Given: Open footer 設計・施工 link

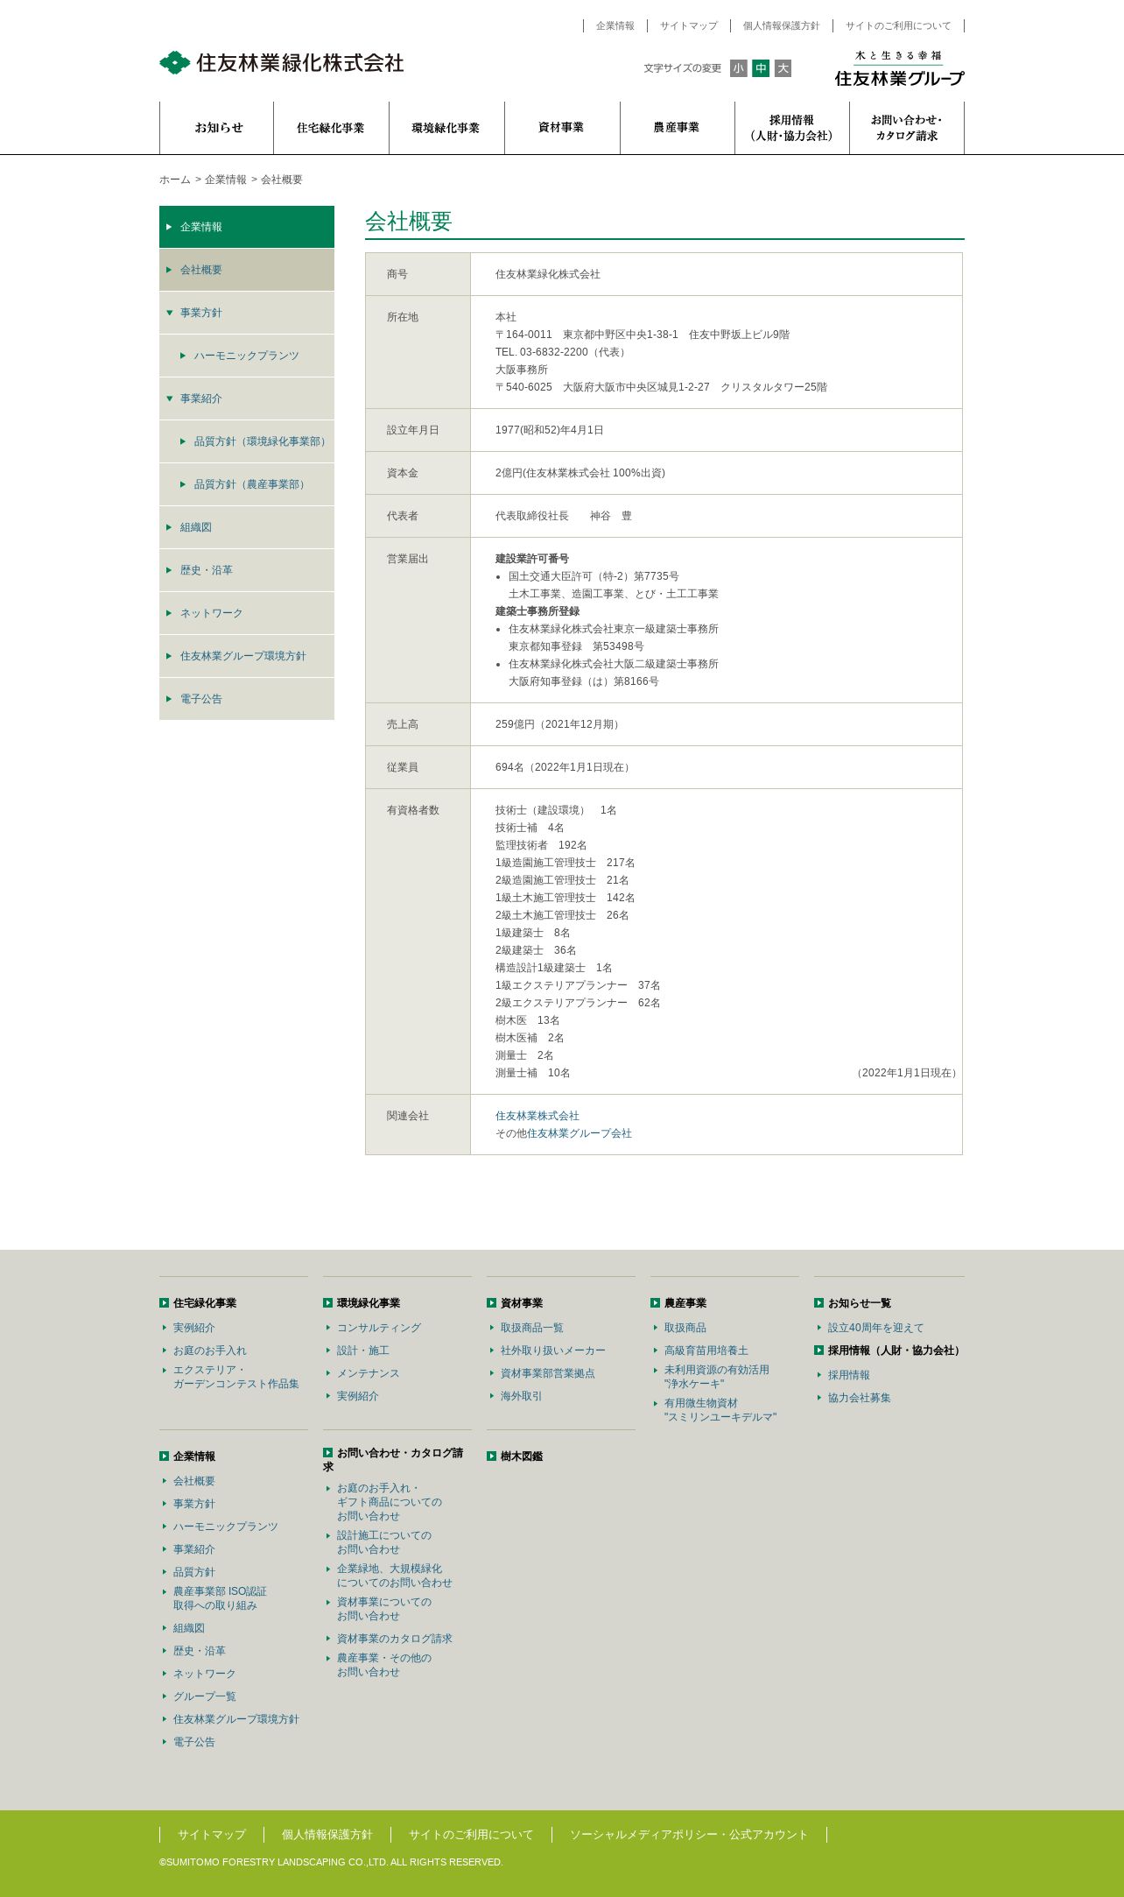Looking at the screenshot, I should coord(363,1350).
